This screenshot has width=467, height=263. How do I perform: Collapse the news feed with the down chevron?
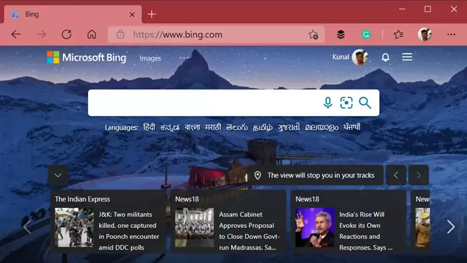(58, 175)
